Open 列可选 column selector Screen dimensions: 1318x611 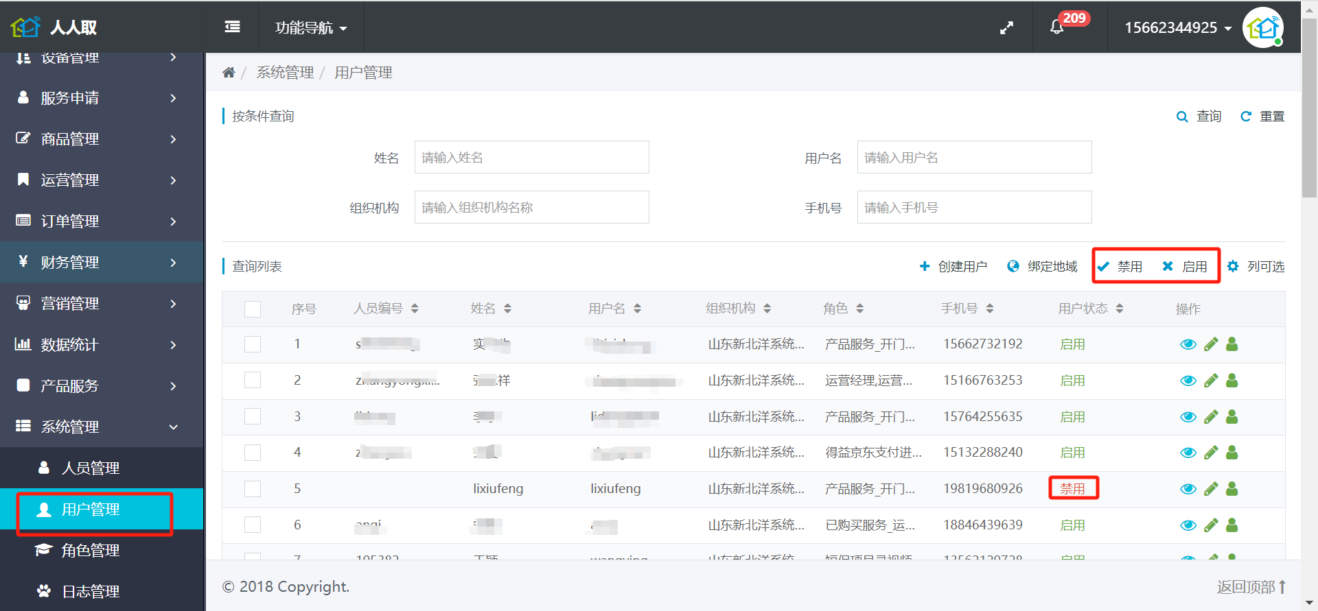(1256, 266)
